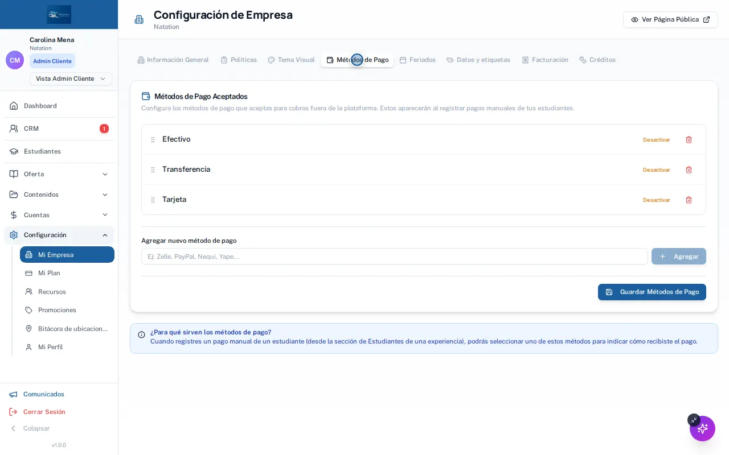Click the new payment method input field
Image resolution: width=729 pixels, height=455 pixels.
[x=395, y=257]
